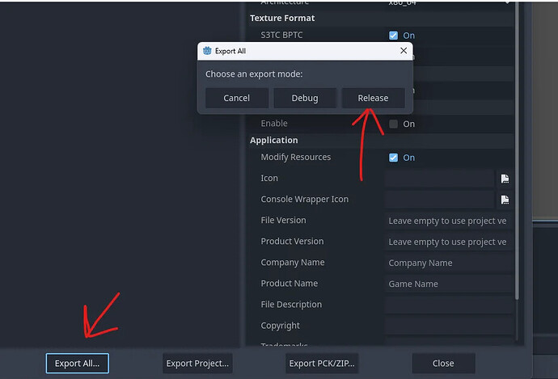Toggle the S3TC BPTC checkbox

[394, 36]
